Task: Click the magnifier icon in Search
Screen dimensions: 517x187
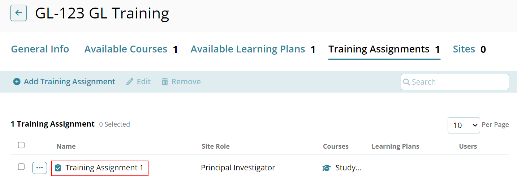Action: [x=406, y=82]
